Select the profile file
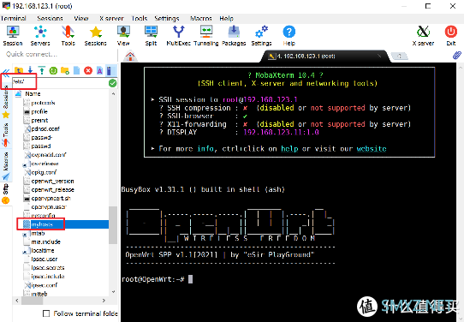Viewport: 464px width, 322px height. (x=39, y=111)
